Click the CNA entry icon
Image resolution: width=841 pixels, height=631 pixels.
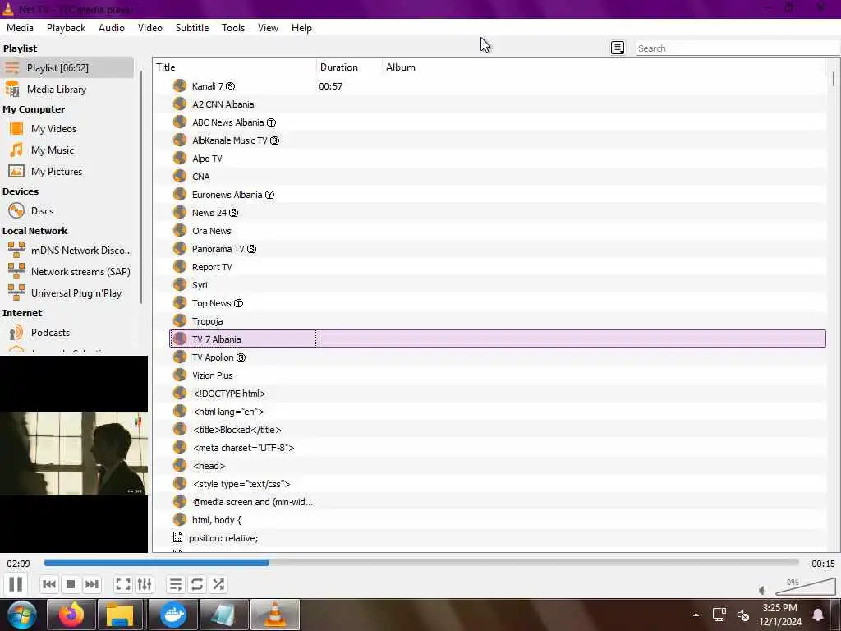180,176
